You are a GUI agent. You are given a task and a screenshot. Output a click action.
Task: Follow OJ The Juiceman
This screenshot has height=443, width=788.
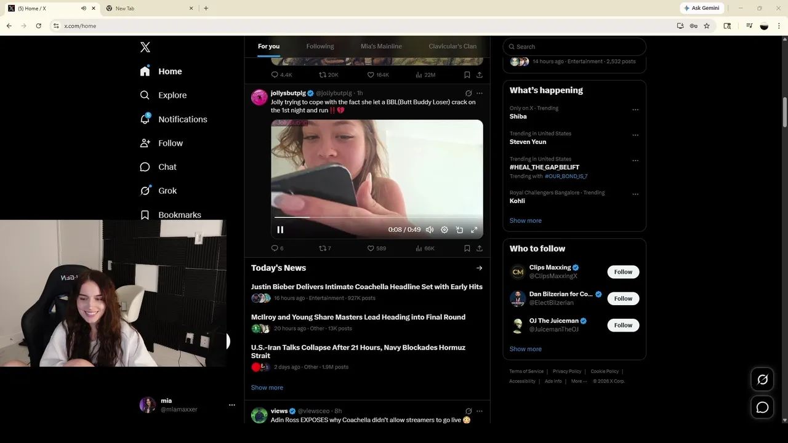(623, 325)
